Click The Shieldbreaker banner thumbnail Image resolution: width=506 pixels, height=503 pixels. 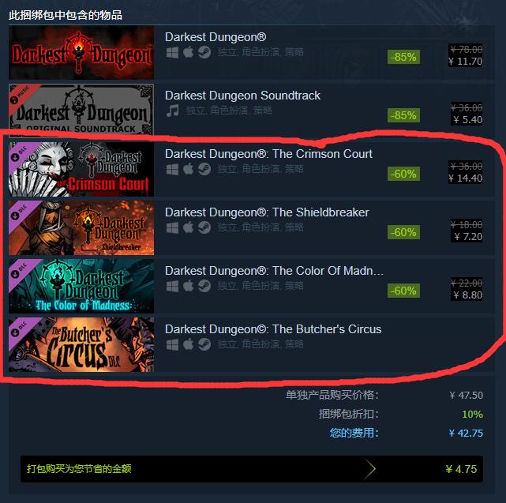81,228
